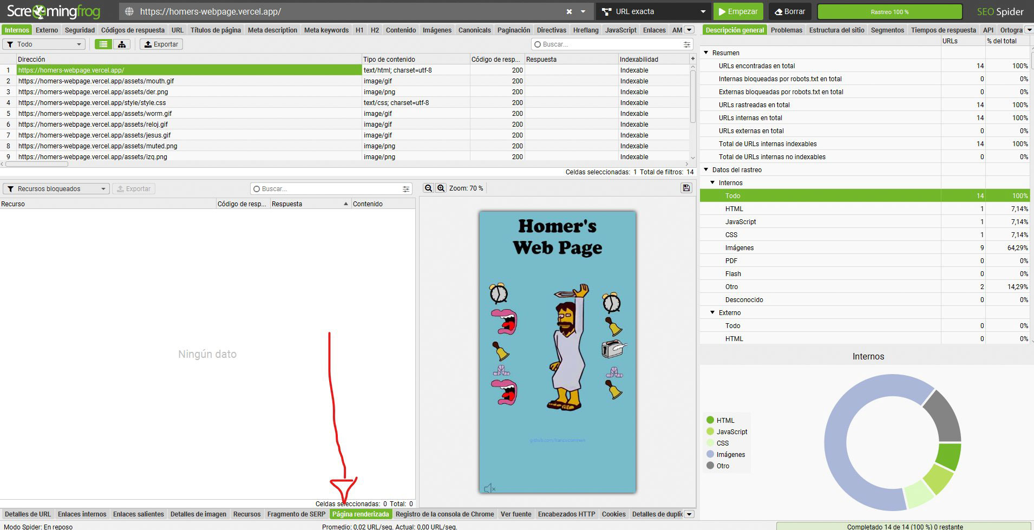
Task: Sort by Tipo de contenido column header
Action: click(x=416, y=59)
